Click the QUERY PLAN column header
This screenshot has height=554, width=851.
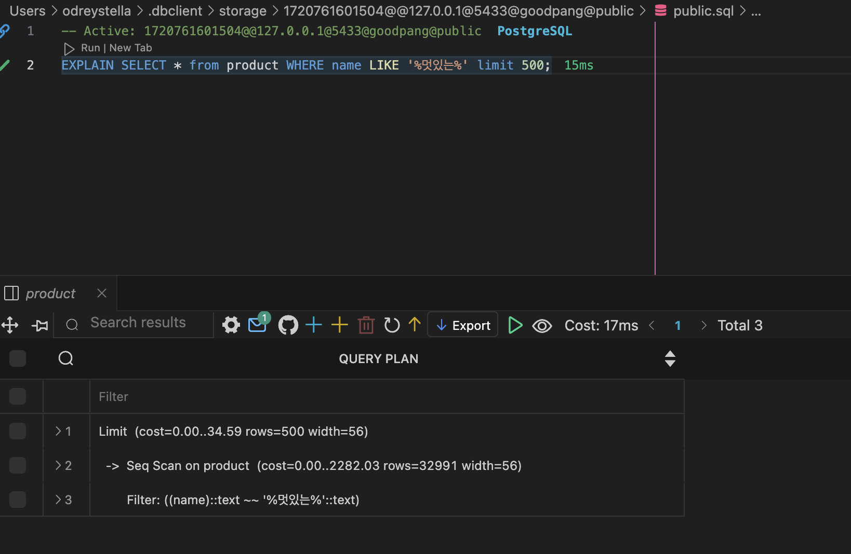pos(378,358)
